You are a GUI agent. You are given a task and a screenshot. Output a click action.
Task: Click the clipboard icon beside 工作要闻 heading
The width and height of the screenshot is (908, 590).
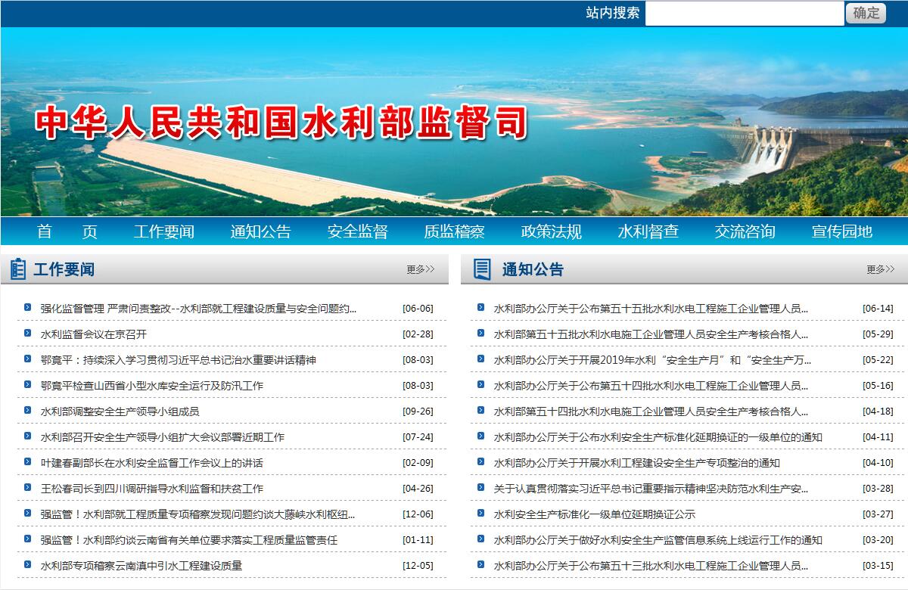point(18,269)
